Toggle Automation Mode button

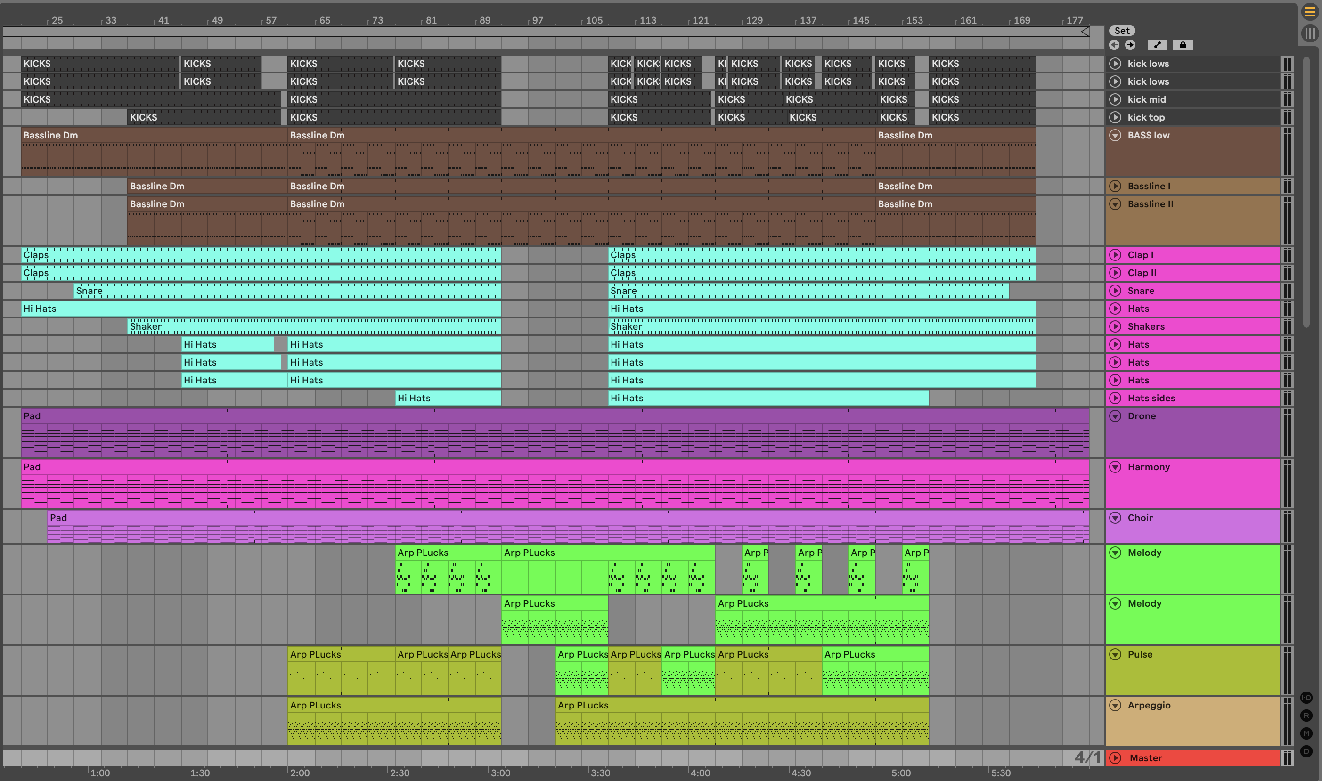[x=1157, y=45]
